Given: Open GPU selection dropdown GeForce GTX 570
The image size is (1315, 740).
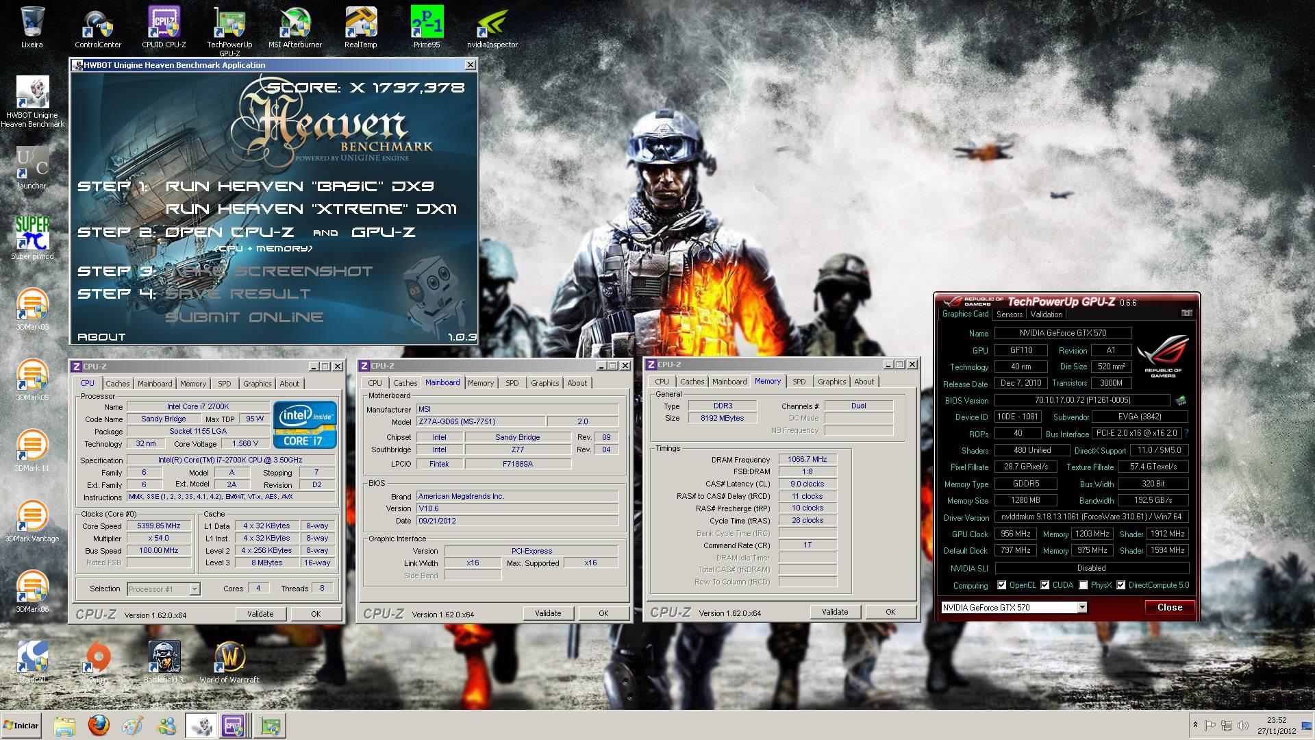Looking at the screenshot, I should click(1014, 607).
